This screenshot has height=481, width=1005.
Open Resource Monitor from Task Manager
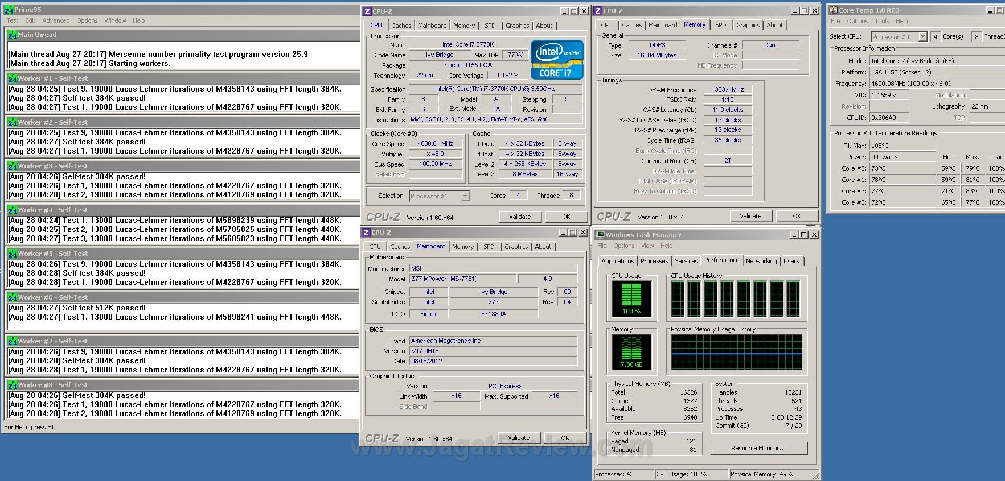[759, 448]
